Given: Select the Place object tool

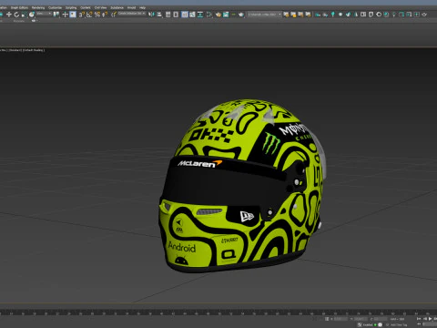Looking at the screenshot, I should [32, 15].
